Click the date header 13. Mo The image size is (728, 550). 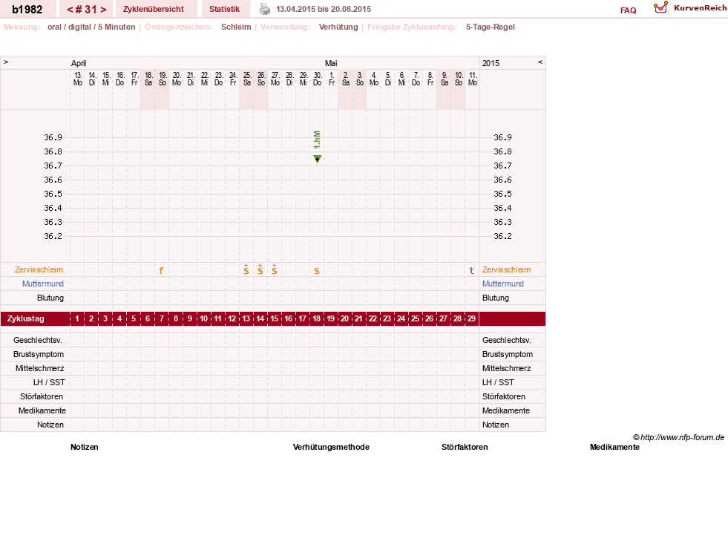(x=77, y=79)
